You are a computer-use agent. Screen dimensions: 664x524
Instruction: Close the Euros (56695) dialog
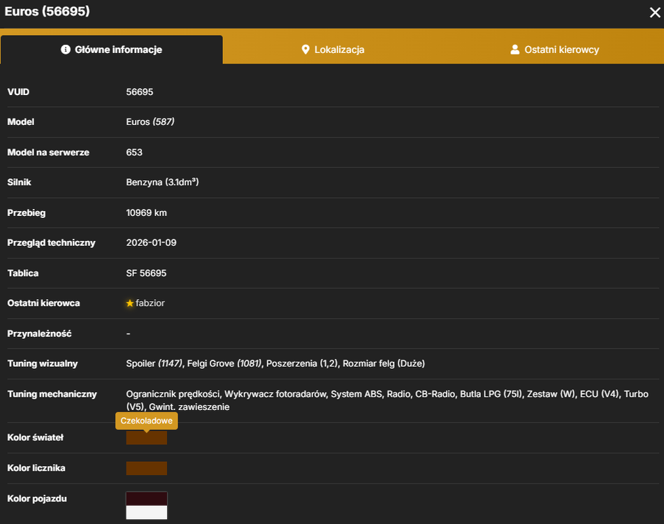(x=655, y=13)
